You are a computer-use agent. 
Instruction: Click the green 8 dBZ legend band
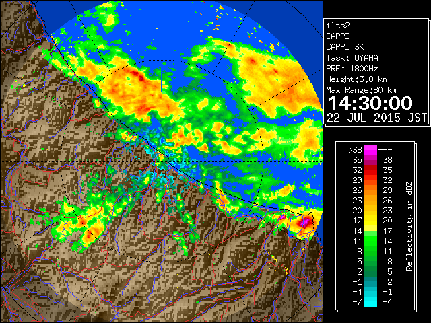pyautogui.click(x=370, y=251)
